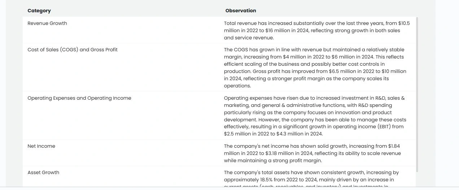459x190 pixels.
Task: Click the COGS observation paragraph
Action: pyautogui.click(x=315, y=68)
